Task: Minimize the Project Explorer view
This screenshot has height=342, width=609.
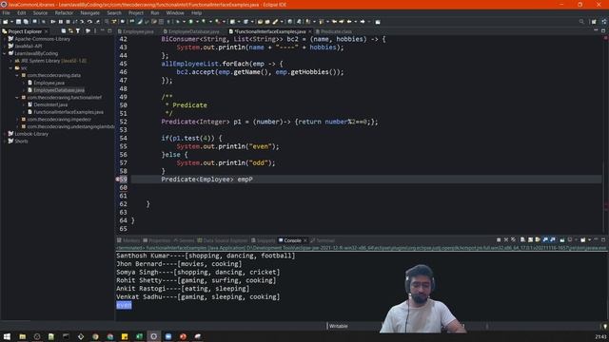Action: (x=103, y=31)
